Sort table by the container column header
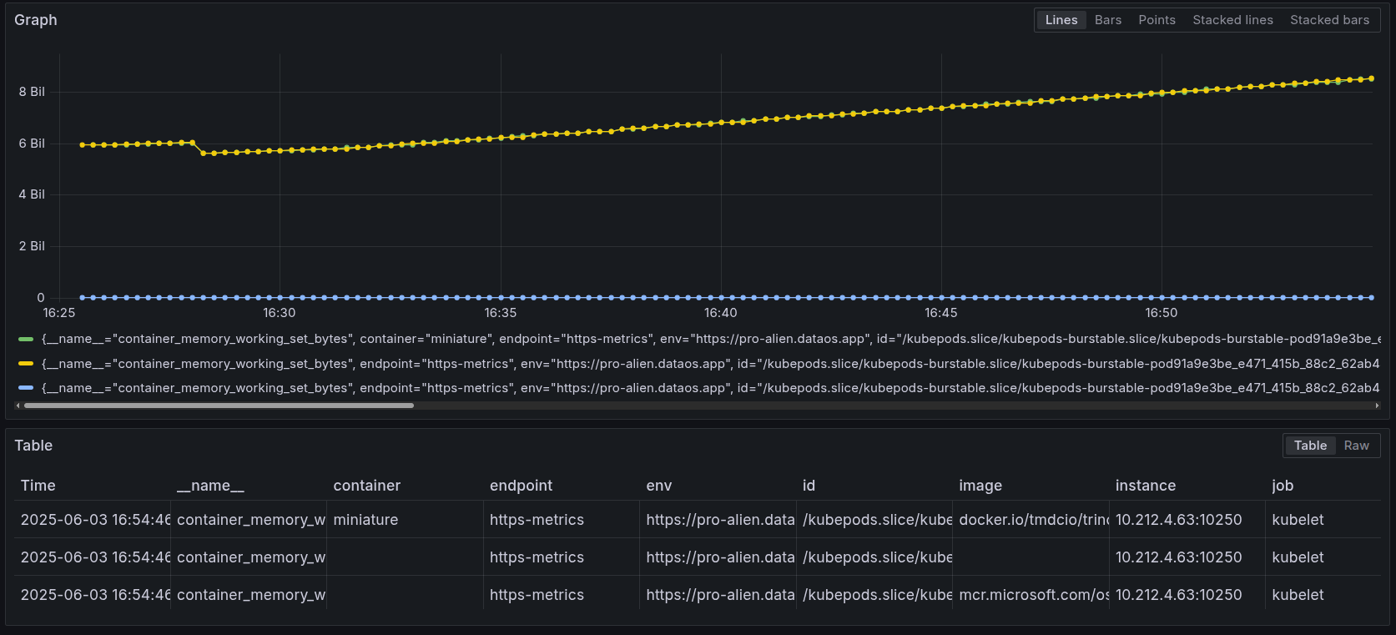Viewport: 1396px width, 635px height. click(x=366, y=486)
